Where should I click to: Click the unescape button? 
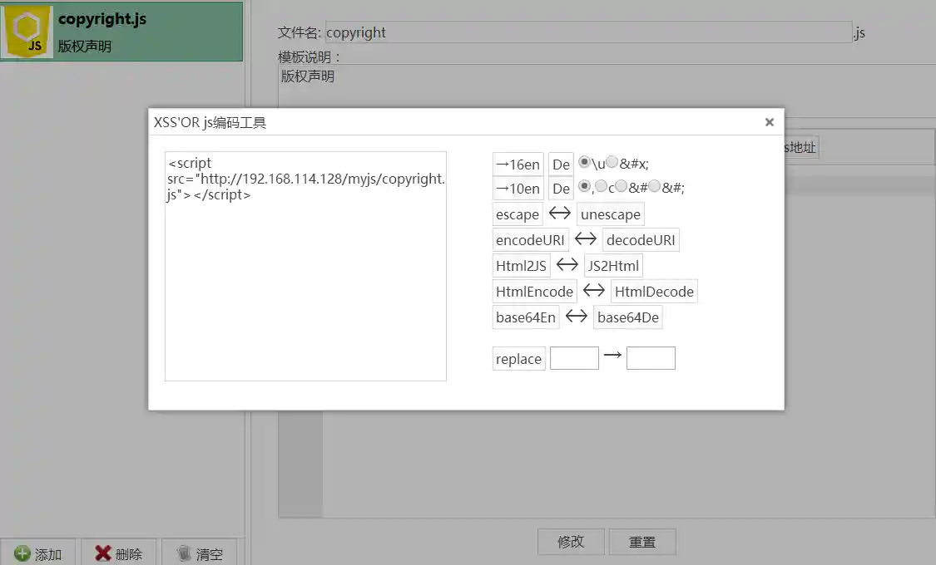click(610, 214)
